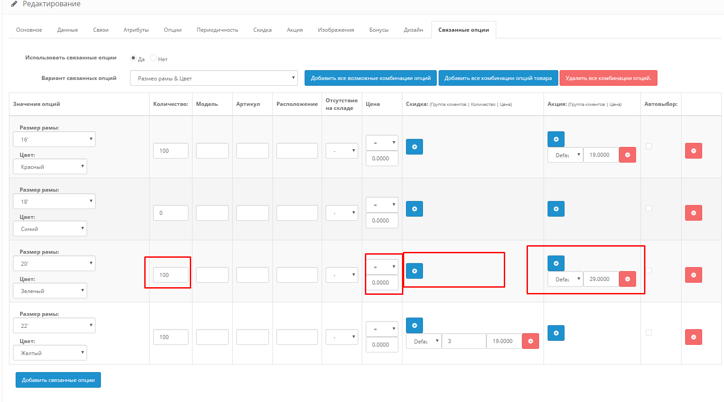Add a special (Акция) in the 16' Красный row

pyautogui.click(x=556, y=139)
